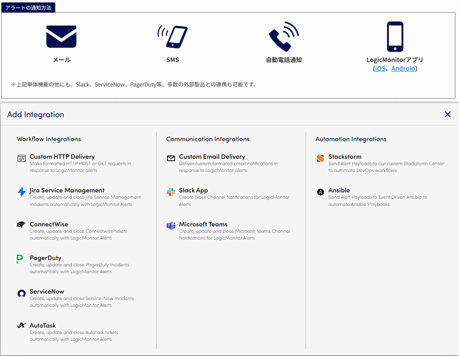The image size is (459, 356).
Task: Click the 自動電話通知 label
Action: coord(283,59)
